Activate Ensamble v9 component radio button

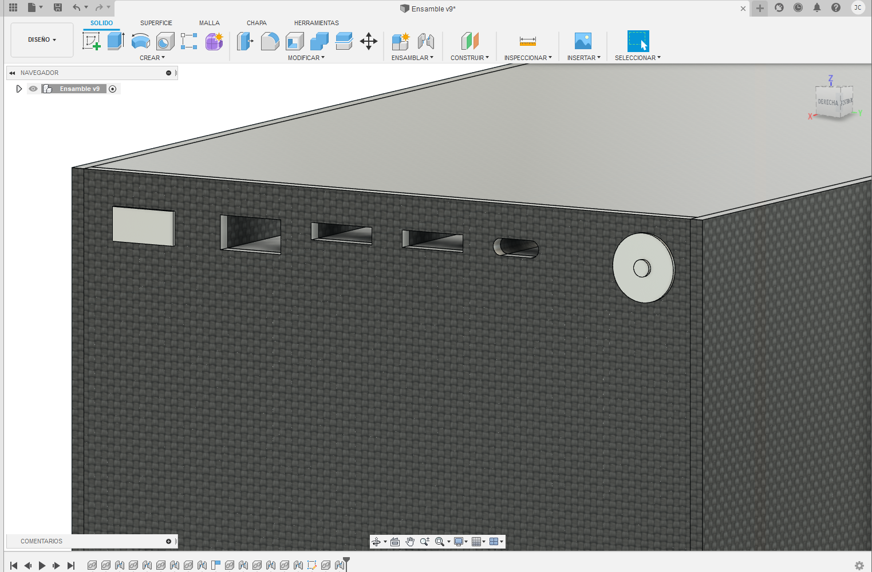[x=113, y=89]
